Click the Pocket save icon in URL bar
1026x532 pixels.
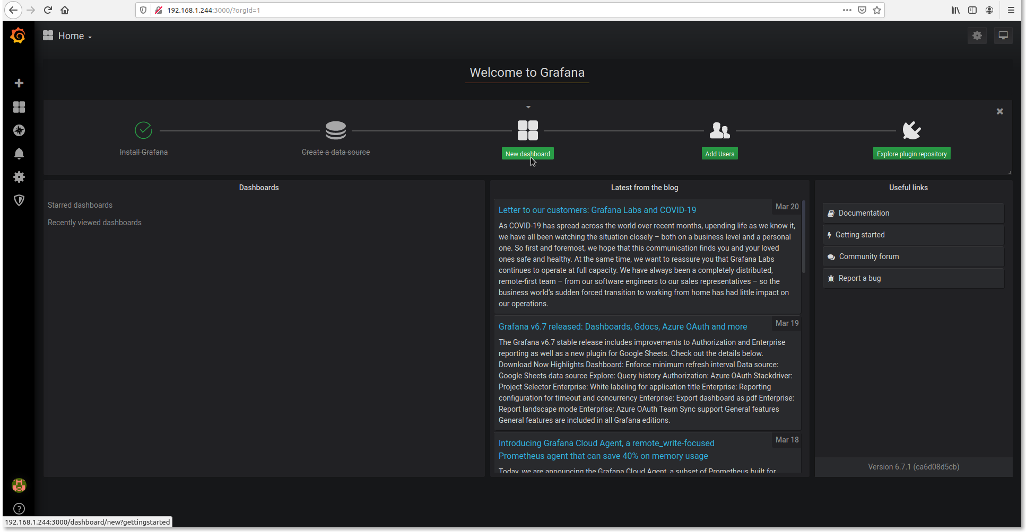[862, 10]
